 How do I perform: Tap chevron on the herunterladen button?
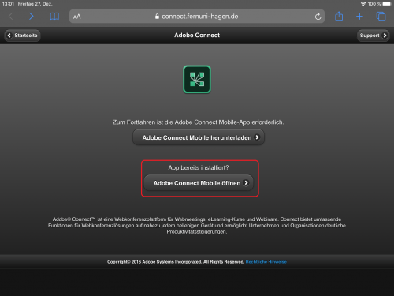pyautogui.click(x=257, y=137)
